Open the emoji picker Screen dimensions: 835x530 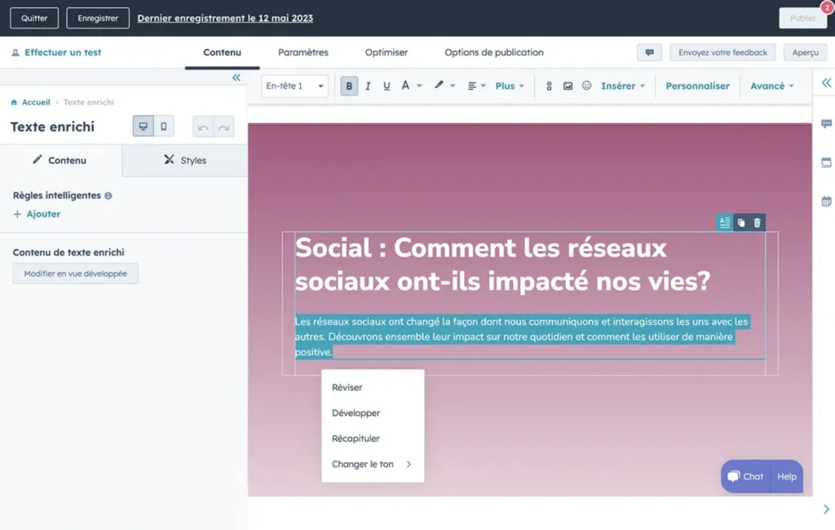(586, 85)
